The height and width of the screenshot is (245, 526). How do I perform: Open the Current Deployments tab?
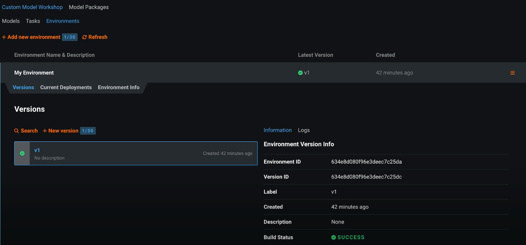coord(66,87)
